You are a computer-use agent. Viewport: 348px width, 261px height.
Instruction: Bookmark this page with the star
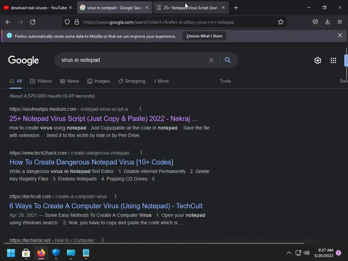(x=280, y=22)
